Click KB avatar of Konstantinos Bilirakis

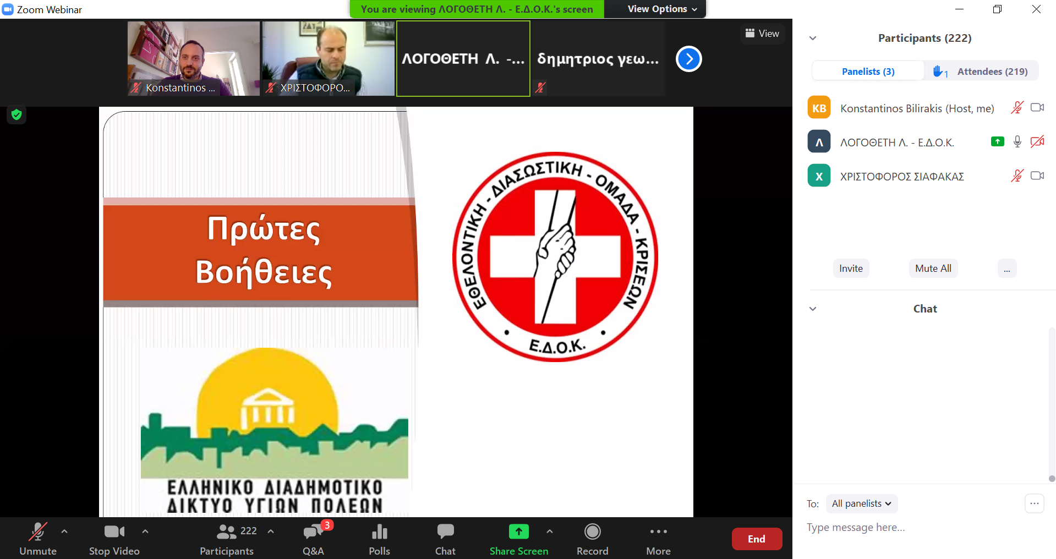tap(819, 107)
